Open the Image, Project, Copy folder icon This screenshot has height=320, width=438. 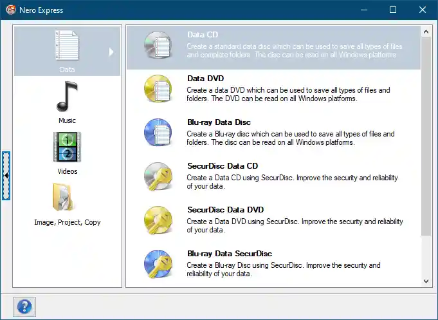67,198
